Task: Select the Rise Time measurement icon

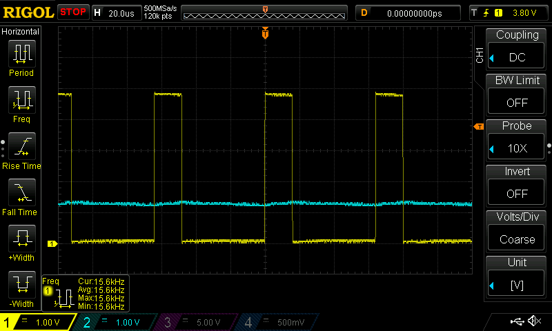Action: (x=22, y=146)
